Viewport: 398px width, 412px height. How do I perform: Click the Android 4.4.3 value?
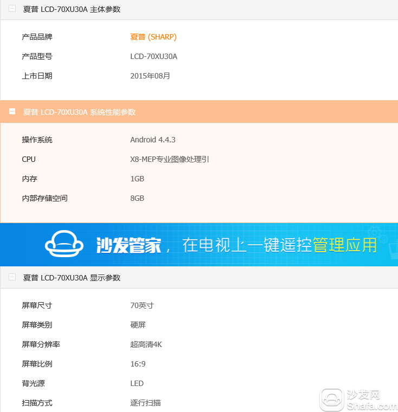(x=153, y=140)
